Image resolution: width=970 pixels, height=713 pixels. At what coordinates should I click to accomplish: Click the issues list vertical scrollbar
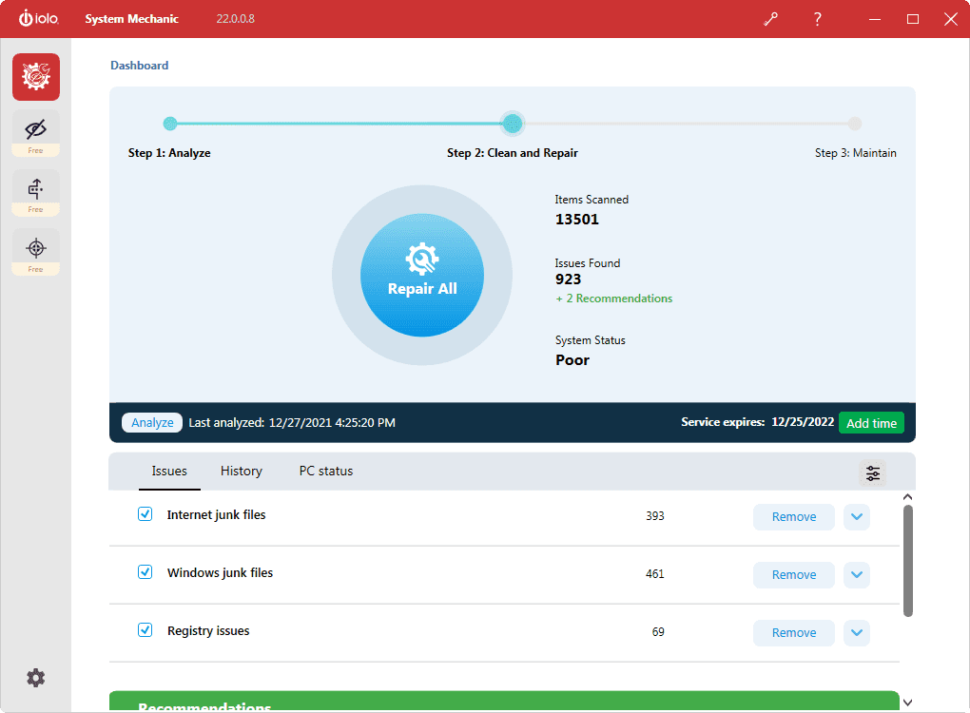[x=907, y=561]
